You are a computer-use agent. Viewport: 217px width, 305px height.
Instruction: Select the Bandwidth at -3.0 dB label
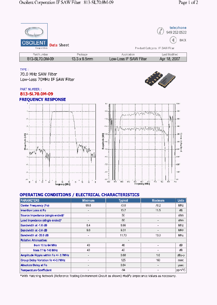(34, 230)
